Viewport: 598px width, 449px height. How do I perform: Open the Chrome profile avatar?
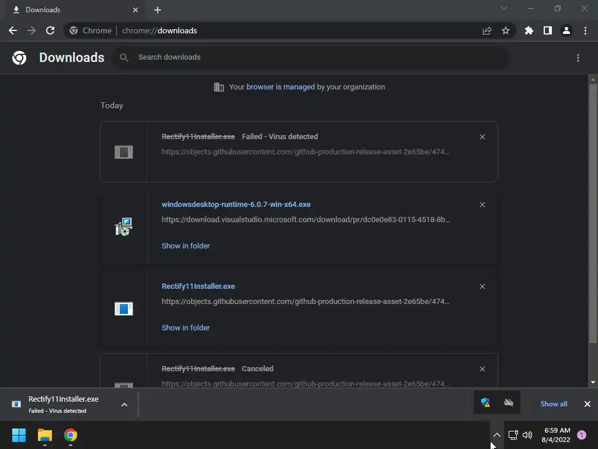[x=566, y=30]
